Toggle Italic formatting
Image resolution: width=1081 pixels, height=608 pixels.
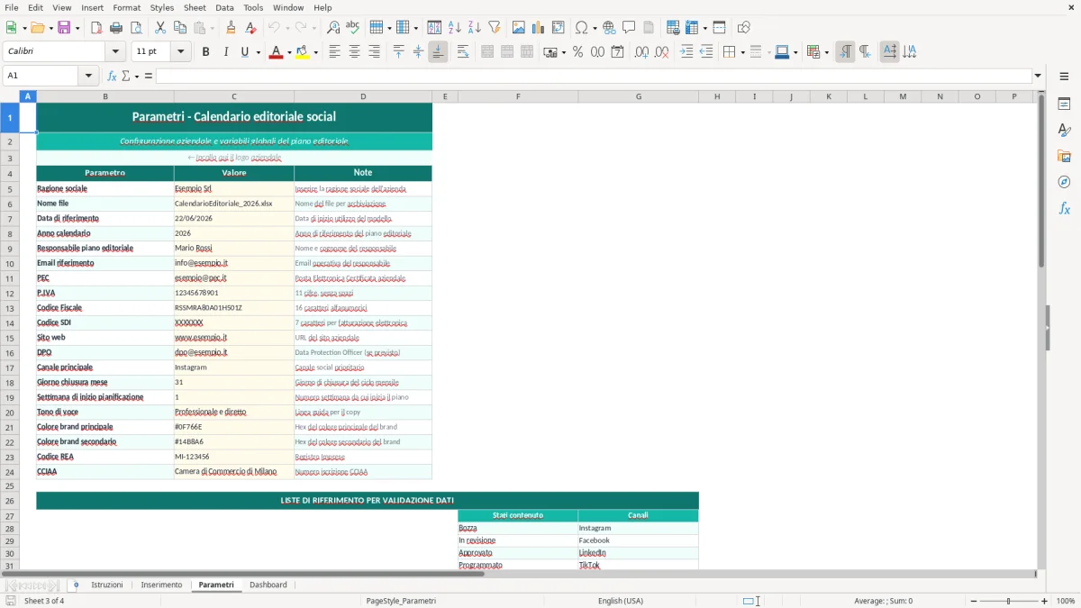click(225, 52)
